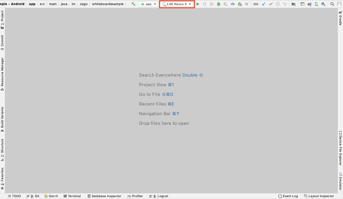Viewport: 343px width, 199px height.
Task: Click the Event Log button
Action: tap(288, 196)
